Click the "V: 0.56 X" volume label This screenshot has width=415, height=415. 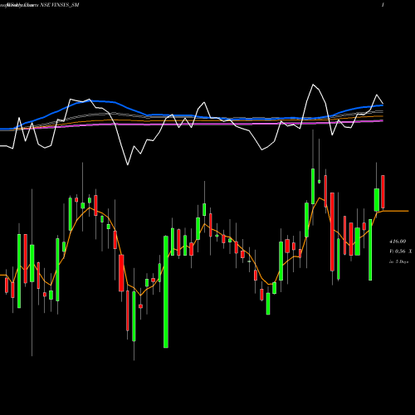[400, 251]
